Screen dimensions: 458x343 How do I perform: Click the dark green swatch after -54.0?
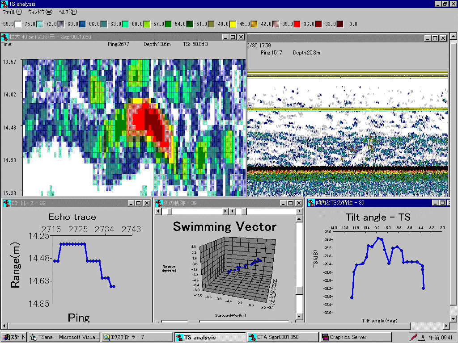tap(190, 24)
